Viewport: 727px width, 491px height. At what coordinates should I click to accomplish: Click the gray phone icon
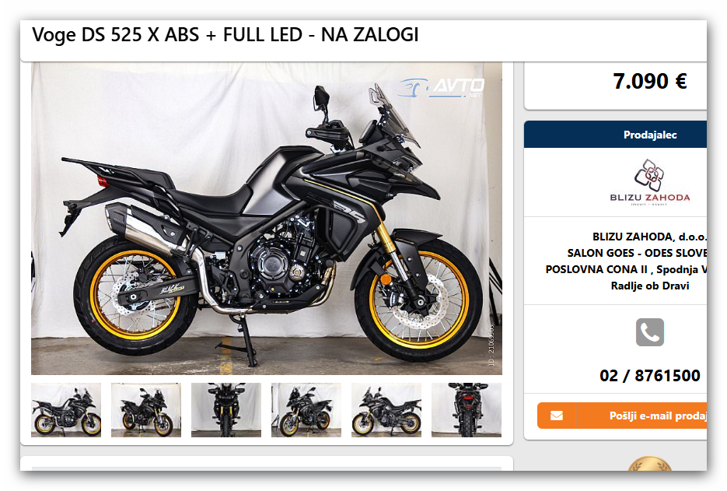coord(649,332)
